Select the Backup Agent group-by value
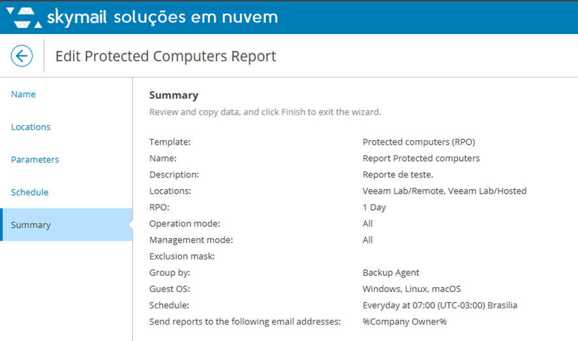Image resolution: width=578 pixels, height=341 pixels. click(x=391, y=273)
